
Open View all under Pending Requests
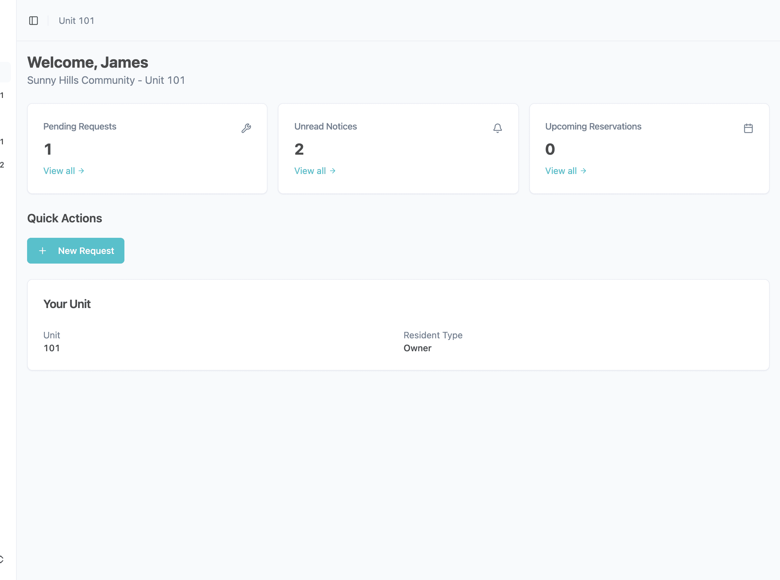tap(63, 171)
